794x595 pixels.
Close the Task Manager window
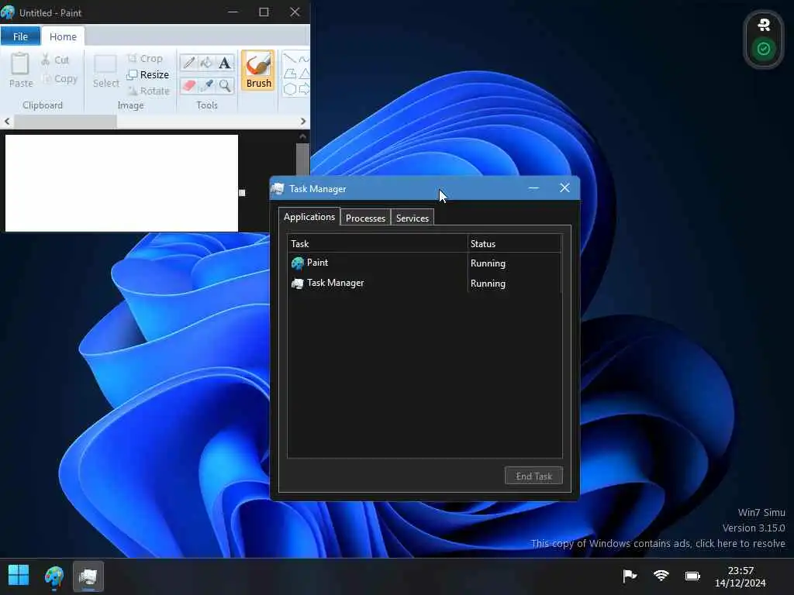pos(564,188)
